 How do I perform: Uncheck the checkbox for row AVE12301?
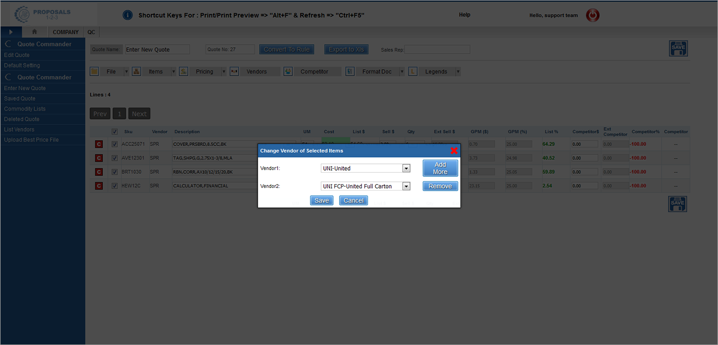[x=115, y=158]
